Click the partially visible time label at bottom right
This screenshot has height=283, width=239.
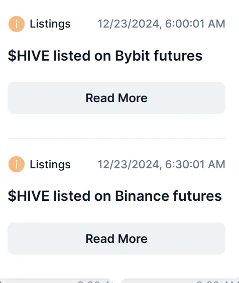pyautogui.click(x=217, y=281)
